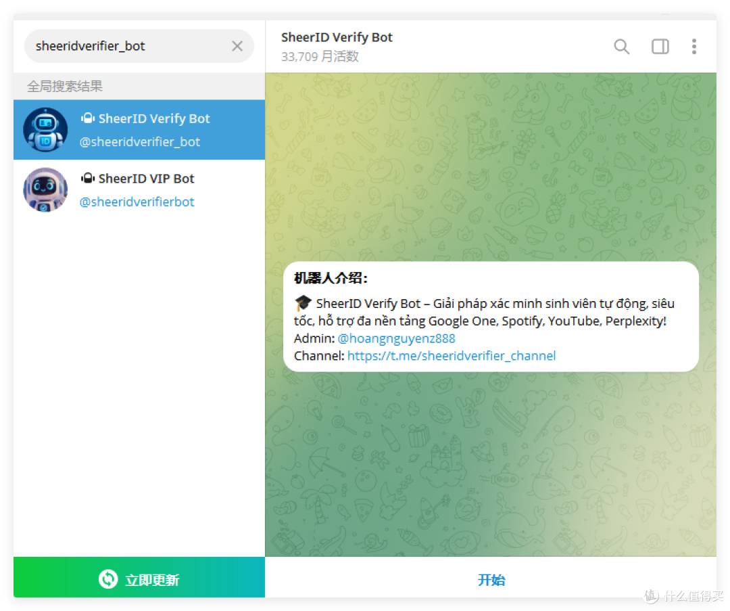Viewport: 730px width, 611px height.
Task: Click the @sheeridverifier_bot username text
Action: [x=140, y=141]
